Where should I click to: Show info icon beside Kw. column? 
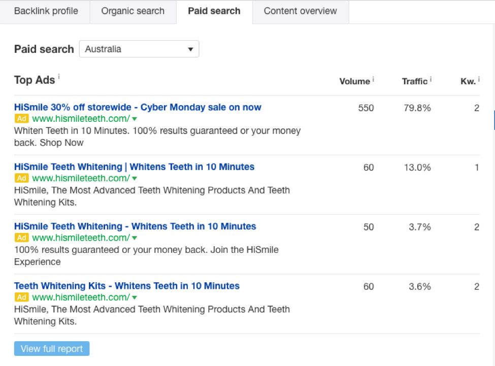[479, 79]
